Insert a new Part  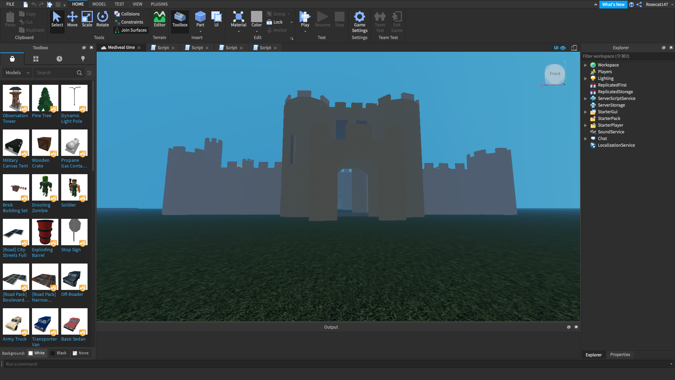point(200,17)
